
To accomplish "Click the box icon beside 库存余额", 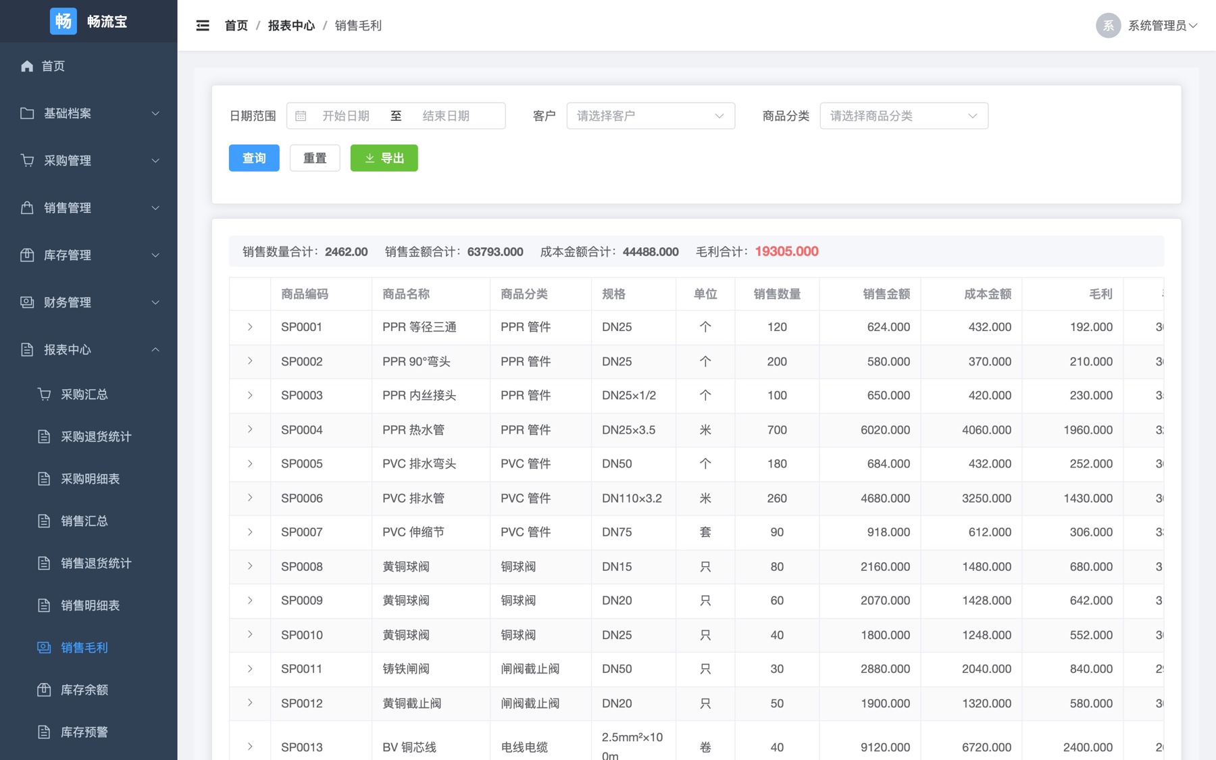I will tap(44, 690).
